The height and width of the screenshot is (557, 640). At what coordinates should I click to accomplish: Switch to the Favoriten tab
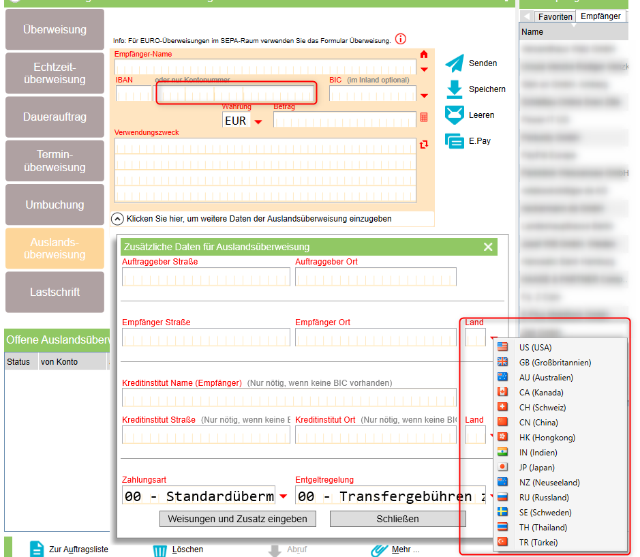(555, 16)
